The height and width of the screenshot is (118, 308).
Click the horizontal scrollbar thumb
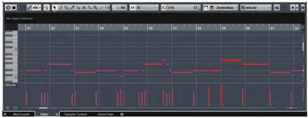[x=43, y=108]
